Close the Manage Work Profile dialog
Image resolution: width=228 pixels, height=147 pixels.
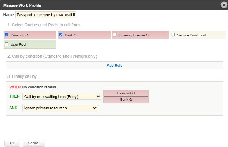(223, 5)
